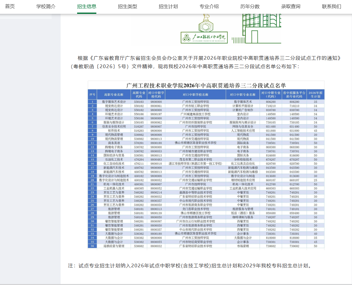
Task: Open the 历年分数 menu item
Action: [250, 7]
